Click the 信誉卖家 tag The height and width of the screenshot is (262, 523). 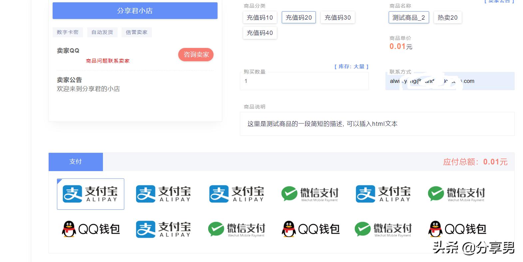[137, 32]
